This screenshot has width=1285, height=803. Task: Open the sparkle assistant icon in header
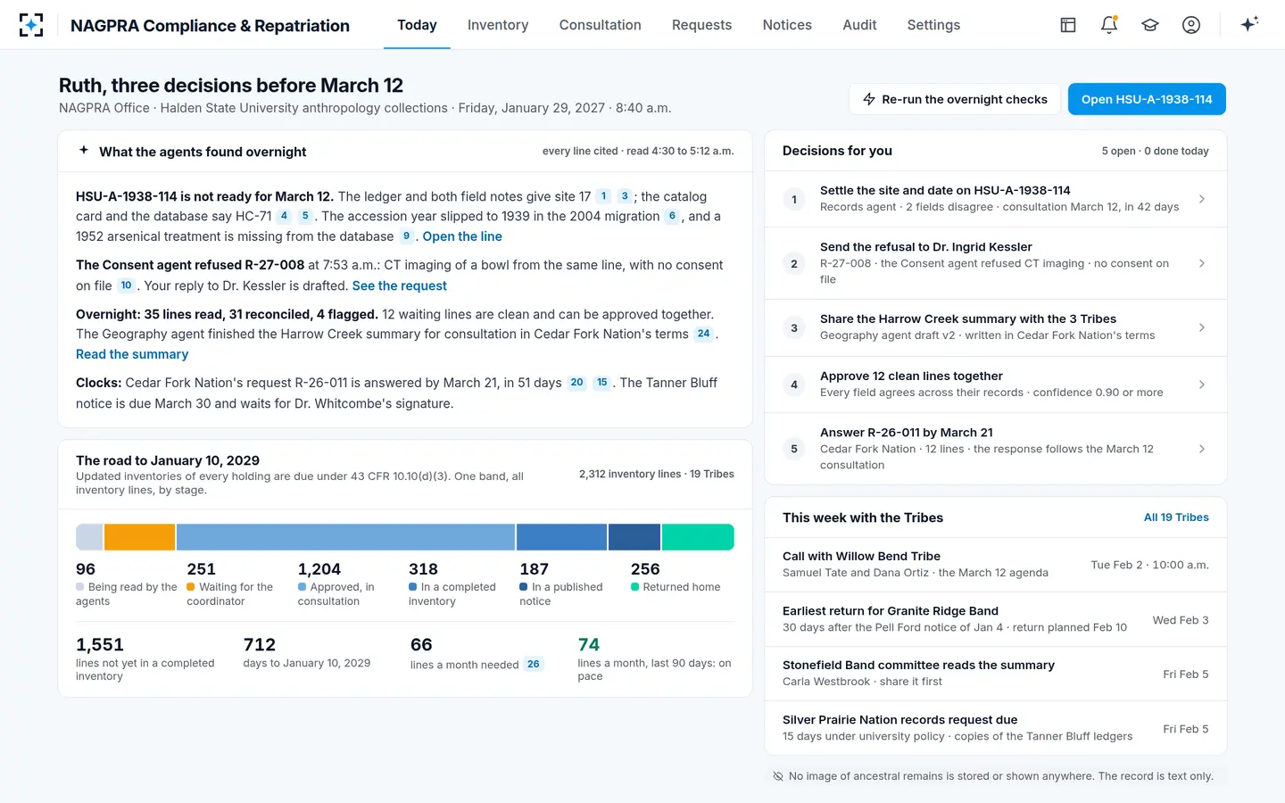tap(1249, 24)
